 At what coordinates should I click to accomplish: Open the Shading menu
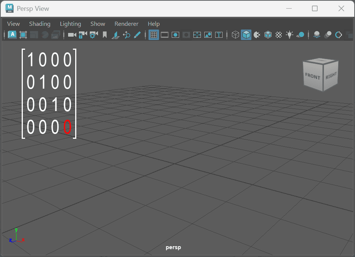coord(40,24)
